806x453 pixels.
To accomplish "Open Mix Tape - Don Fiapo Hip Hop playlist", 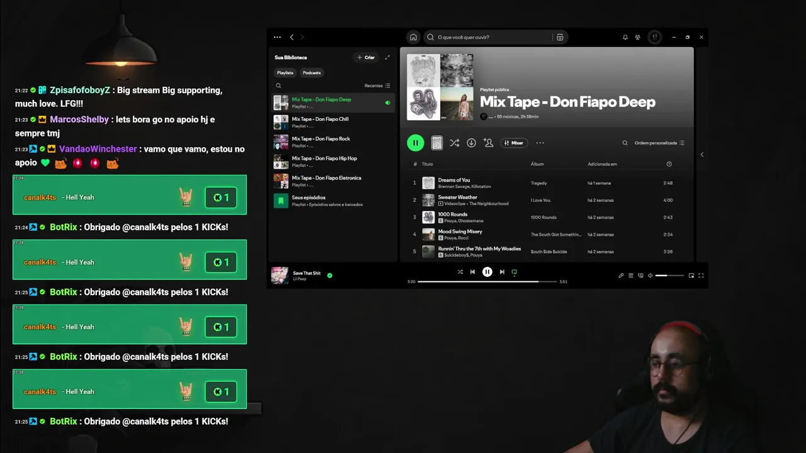I will coord(333,161).
